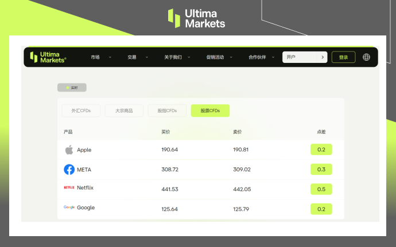Select the Apple product name
This screenshot has height=247, width=396.
(x=84, y=150)
